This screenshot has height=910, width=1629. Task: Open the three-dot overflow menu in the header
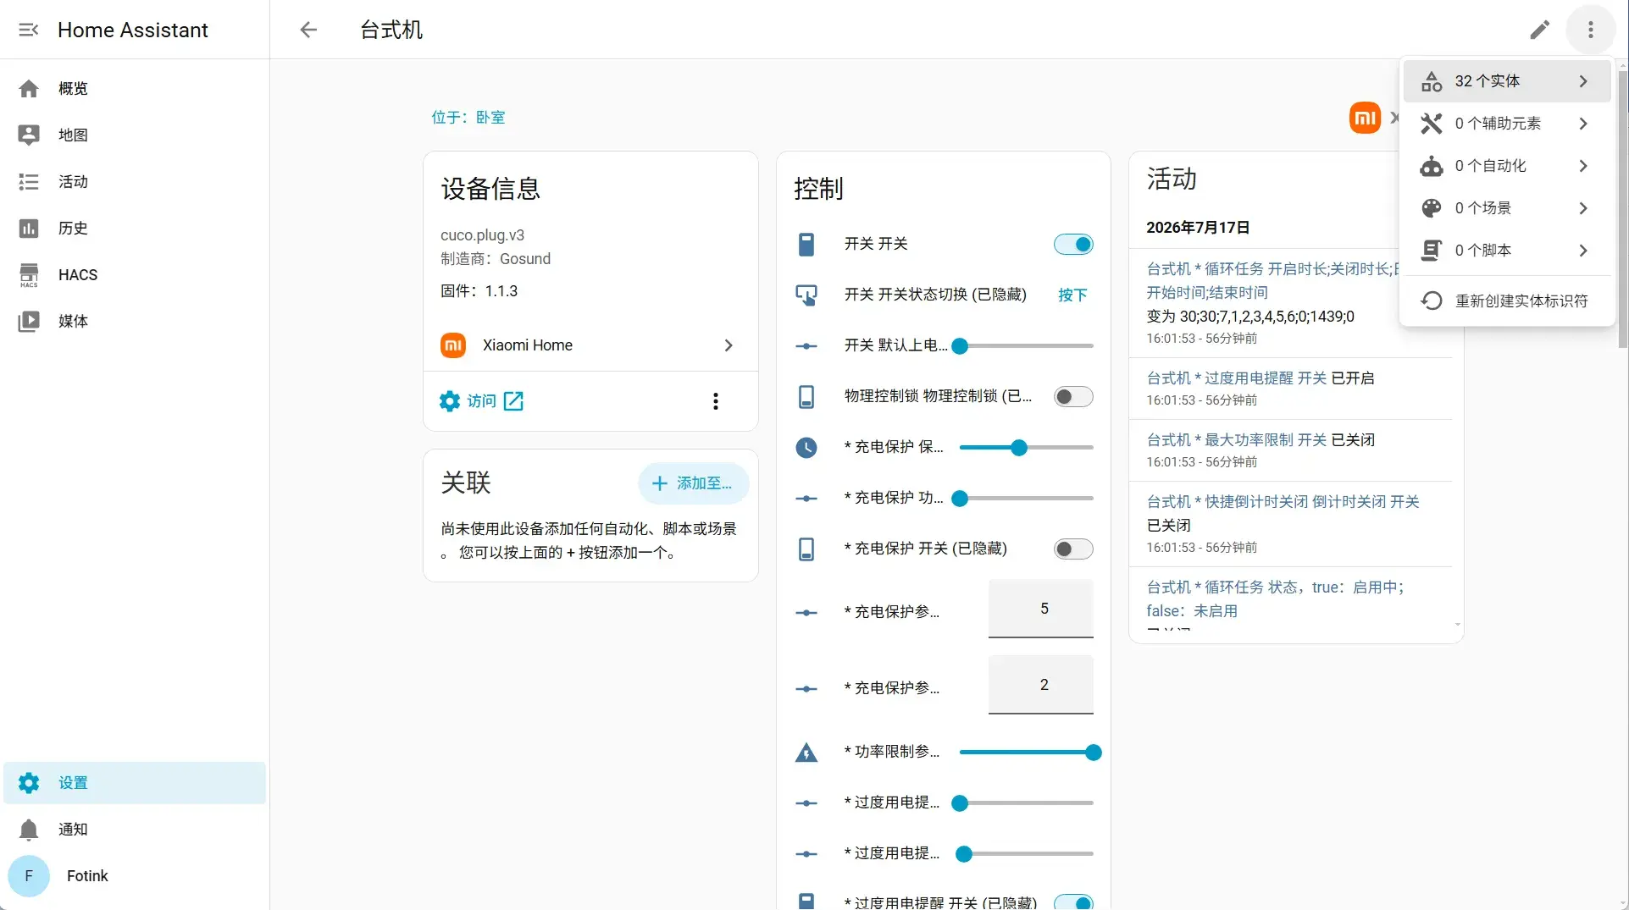(1591, 30)
